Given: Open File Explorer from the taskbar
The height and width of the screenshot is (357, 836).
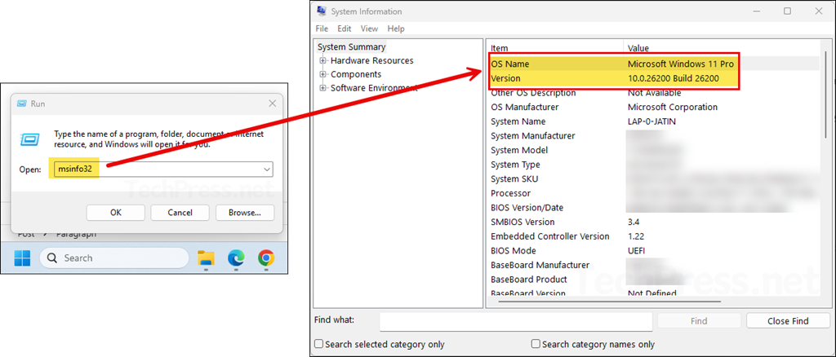Looking at the screenshot, I should [x=206, y=258].
